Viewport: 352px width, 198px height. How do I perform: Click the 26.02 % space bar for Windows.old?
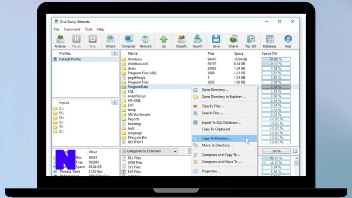tap(276, 64)
